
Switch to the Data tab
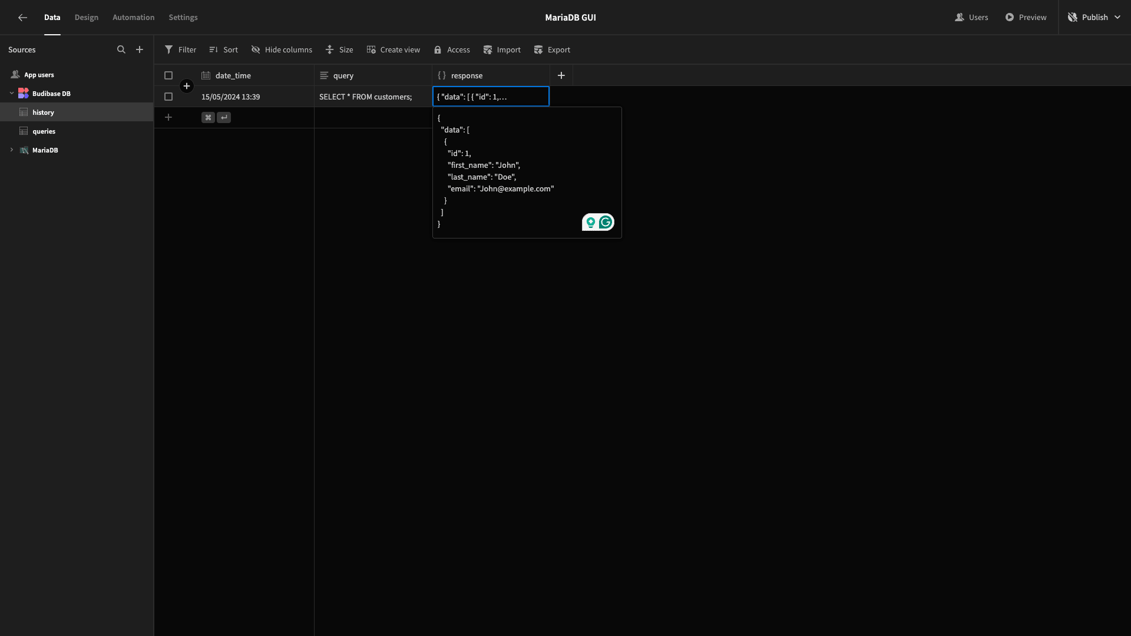52,17
